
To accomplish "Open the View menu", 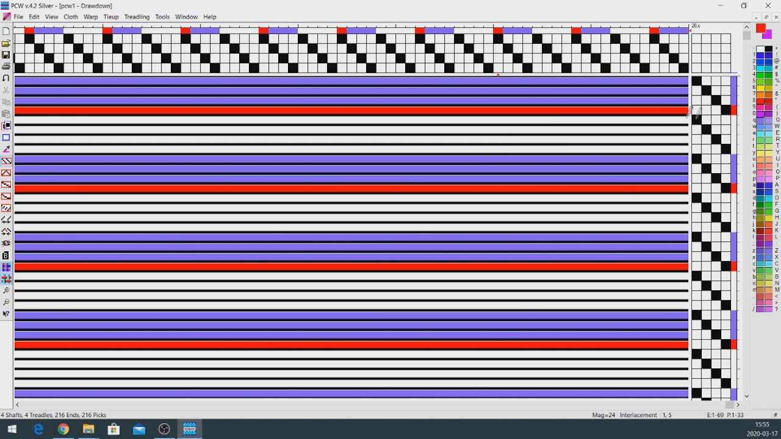I will 51,17.
